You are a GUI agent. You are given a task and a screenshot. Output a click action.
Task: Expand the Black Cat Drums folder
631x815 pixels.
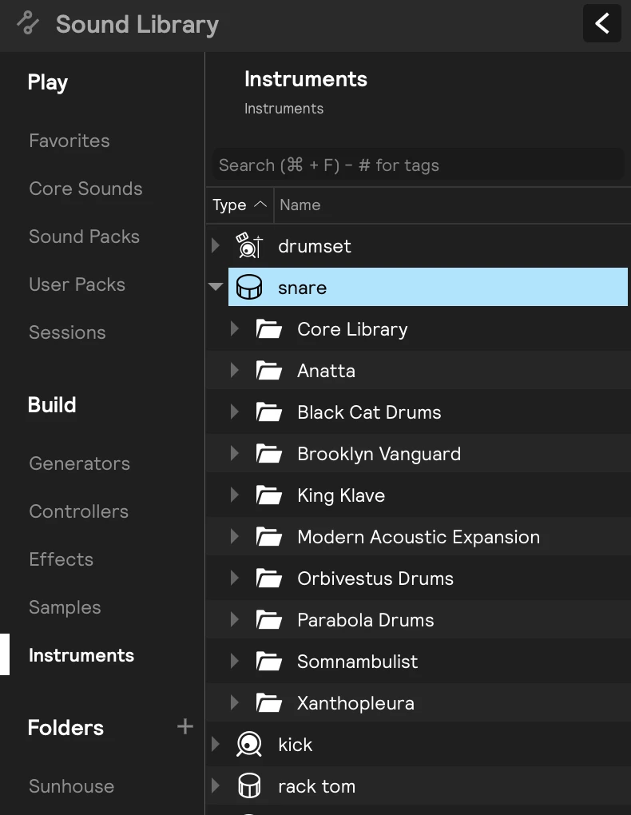[234, 411]
